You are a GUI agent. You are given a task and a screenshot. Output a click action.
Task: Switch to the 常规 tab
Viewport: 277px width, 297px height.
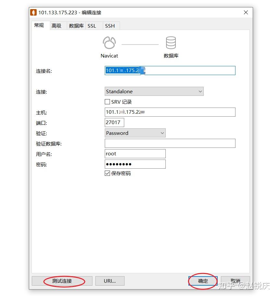click(39, 25)
